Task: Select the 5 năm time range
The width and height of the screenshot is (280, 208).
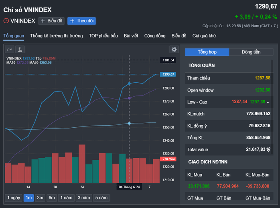Action: [101, 198]
